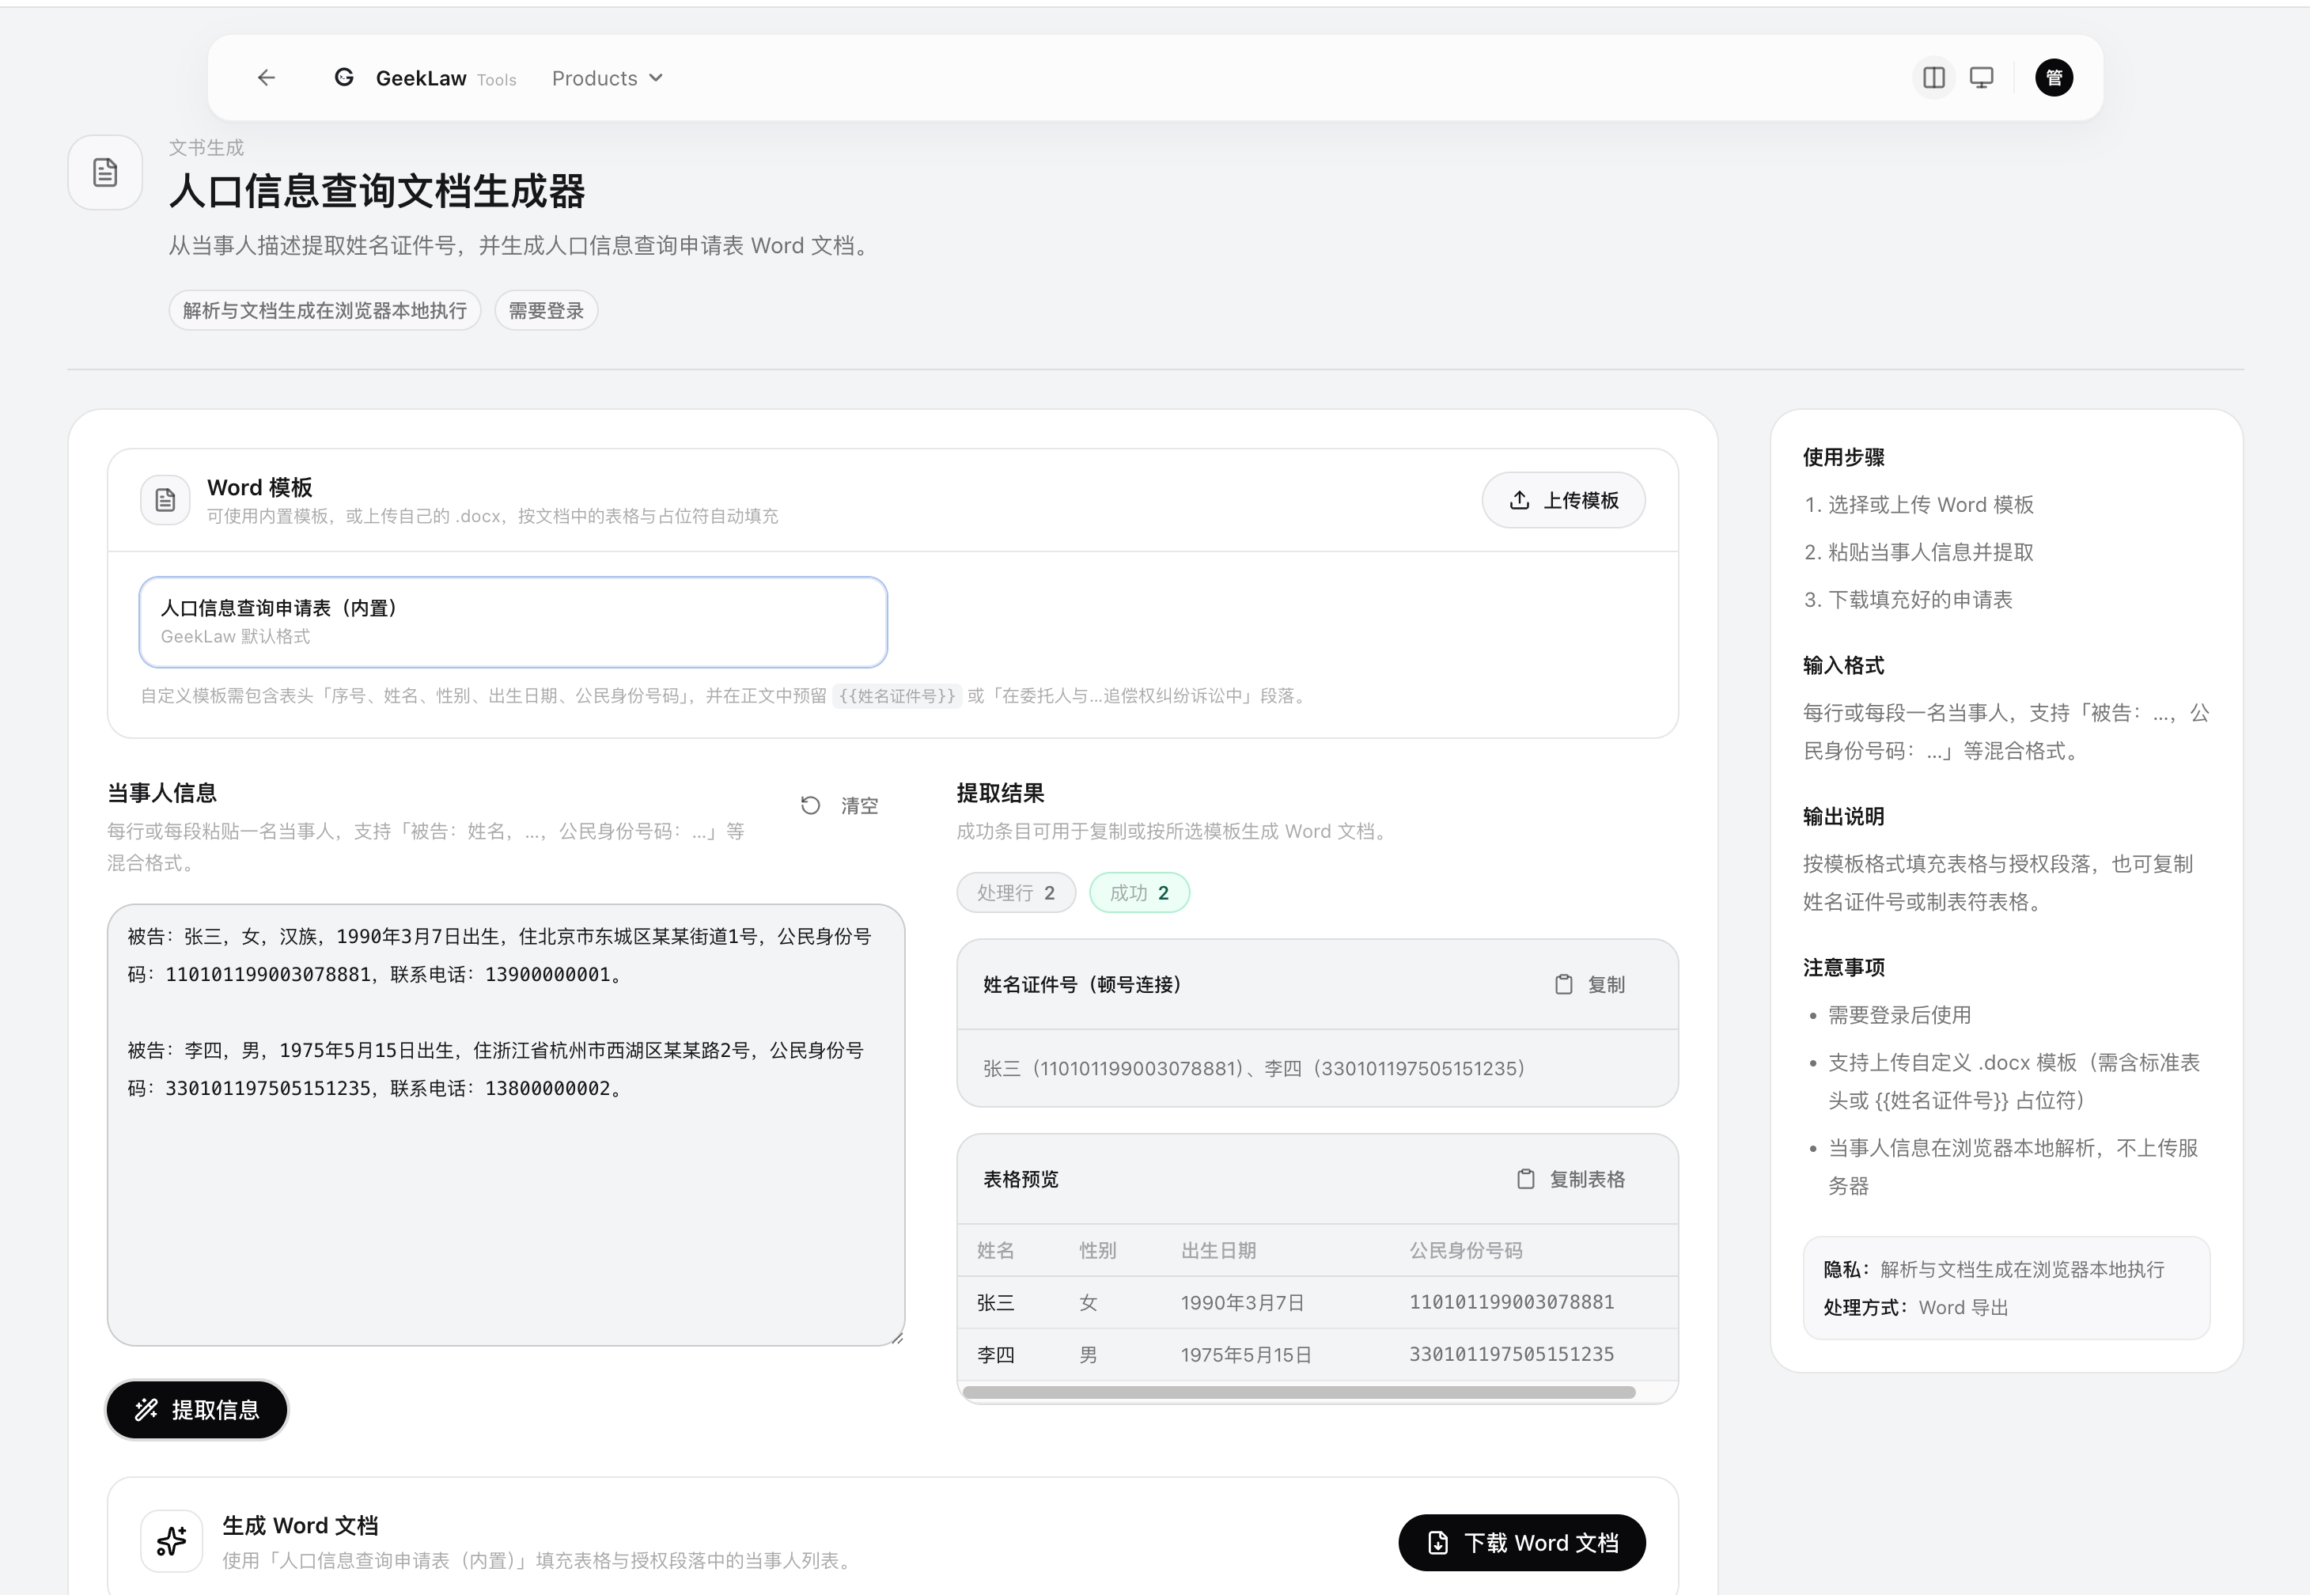Select the 人口信息查询申请表（内置）template card

click(x=513, y=622)
